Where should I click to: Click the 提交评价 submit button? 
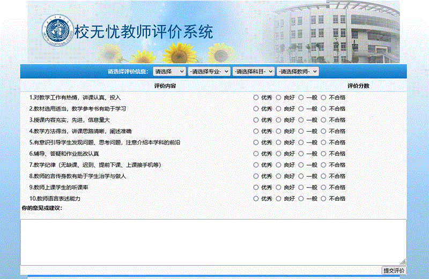click(394, 271)
